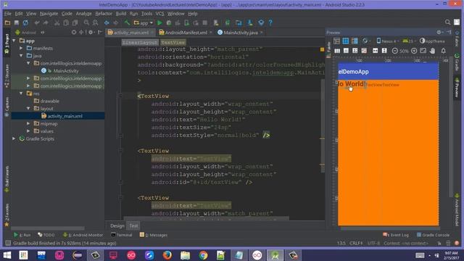Toggle the Structure tool window stripe
This screenshot has width=464, height=261.
pos(7,76)
